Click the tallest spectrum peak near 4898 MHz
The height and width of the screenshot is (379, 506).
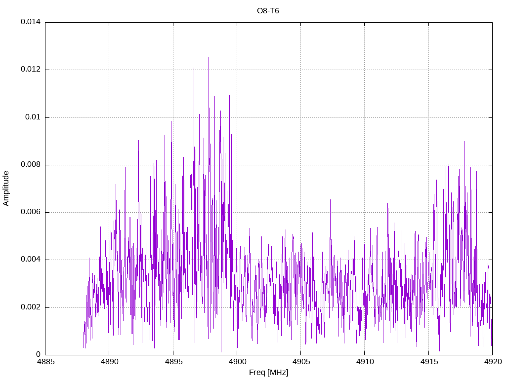[x=209, y=58]
